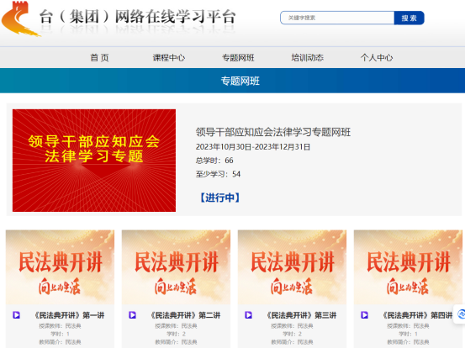Go to the 首页 menu item
465x348 pixels.
99,58
